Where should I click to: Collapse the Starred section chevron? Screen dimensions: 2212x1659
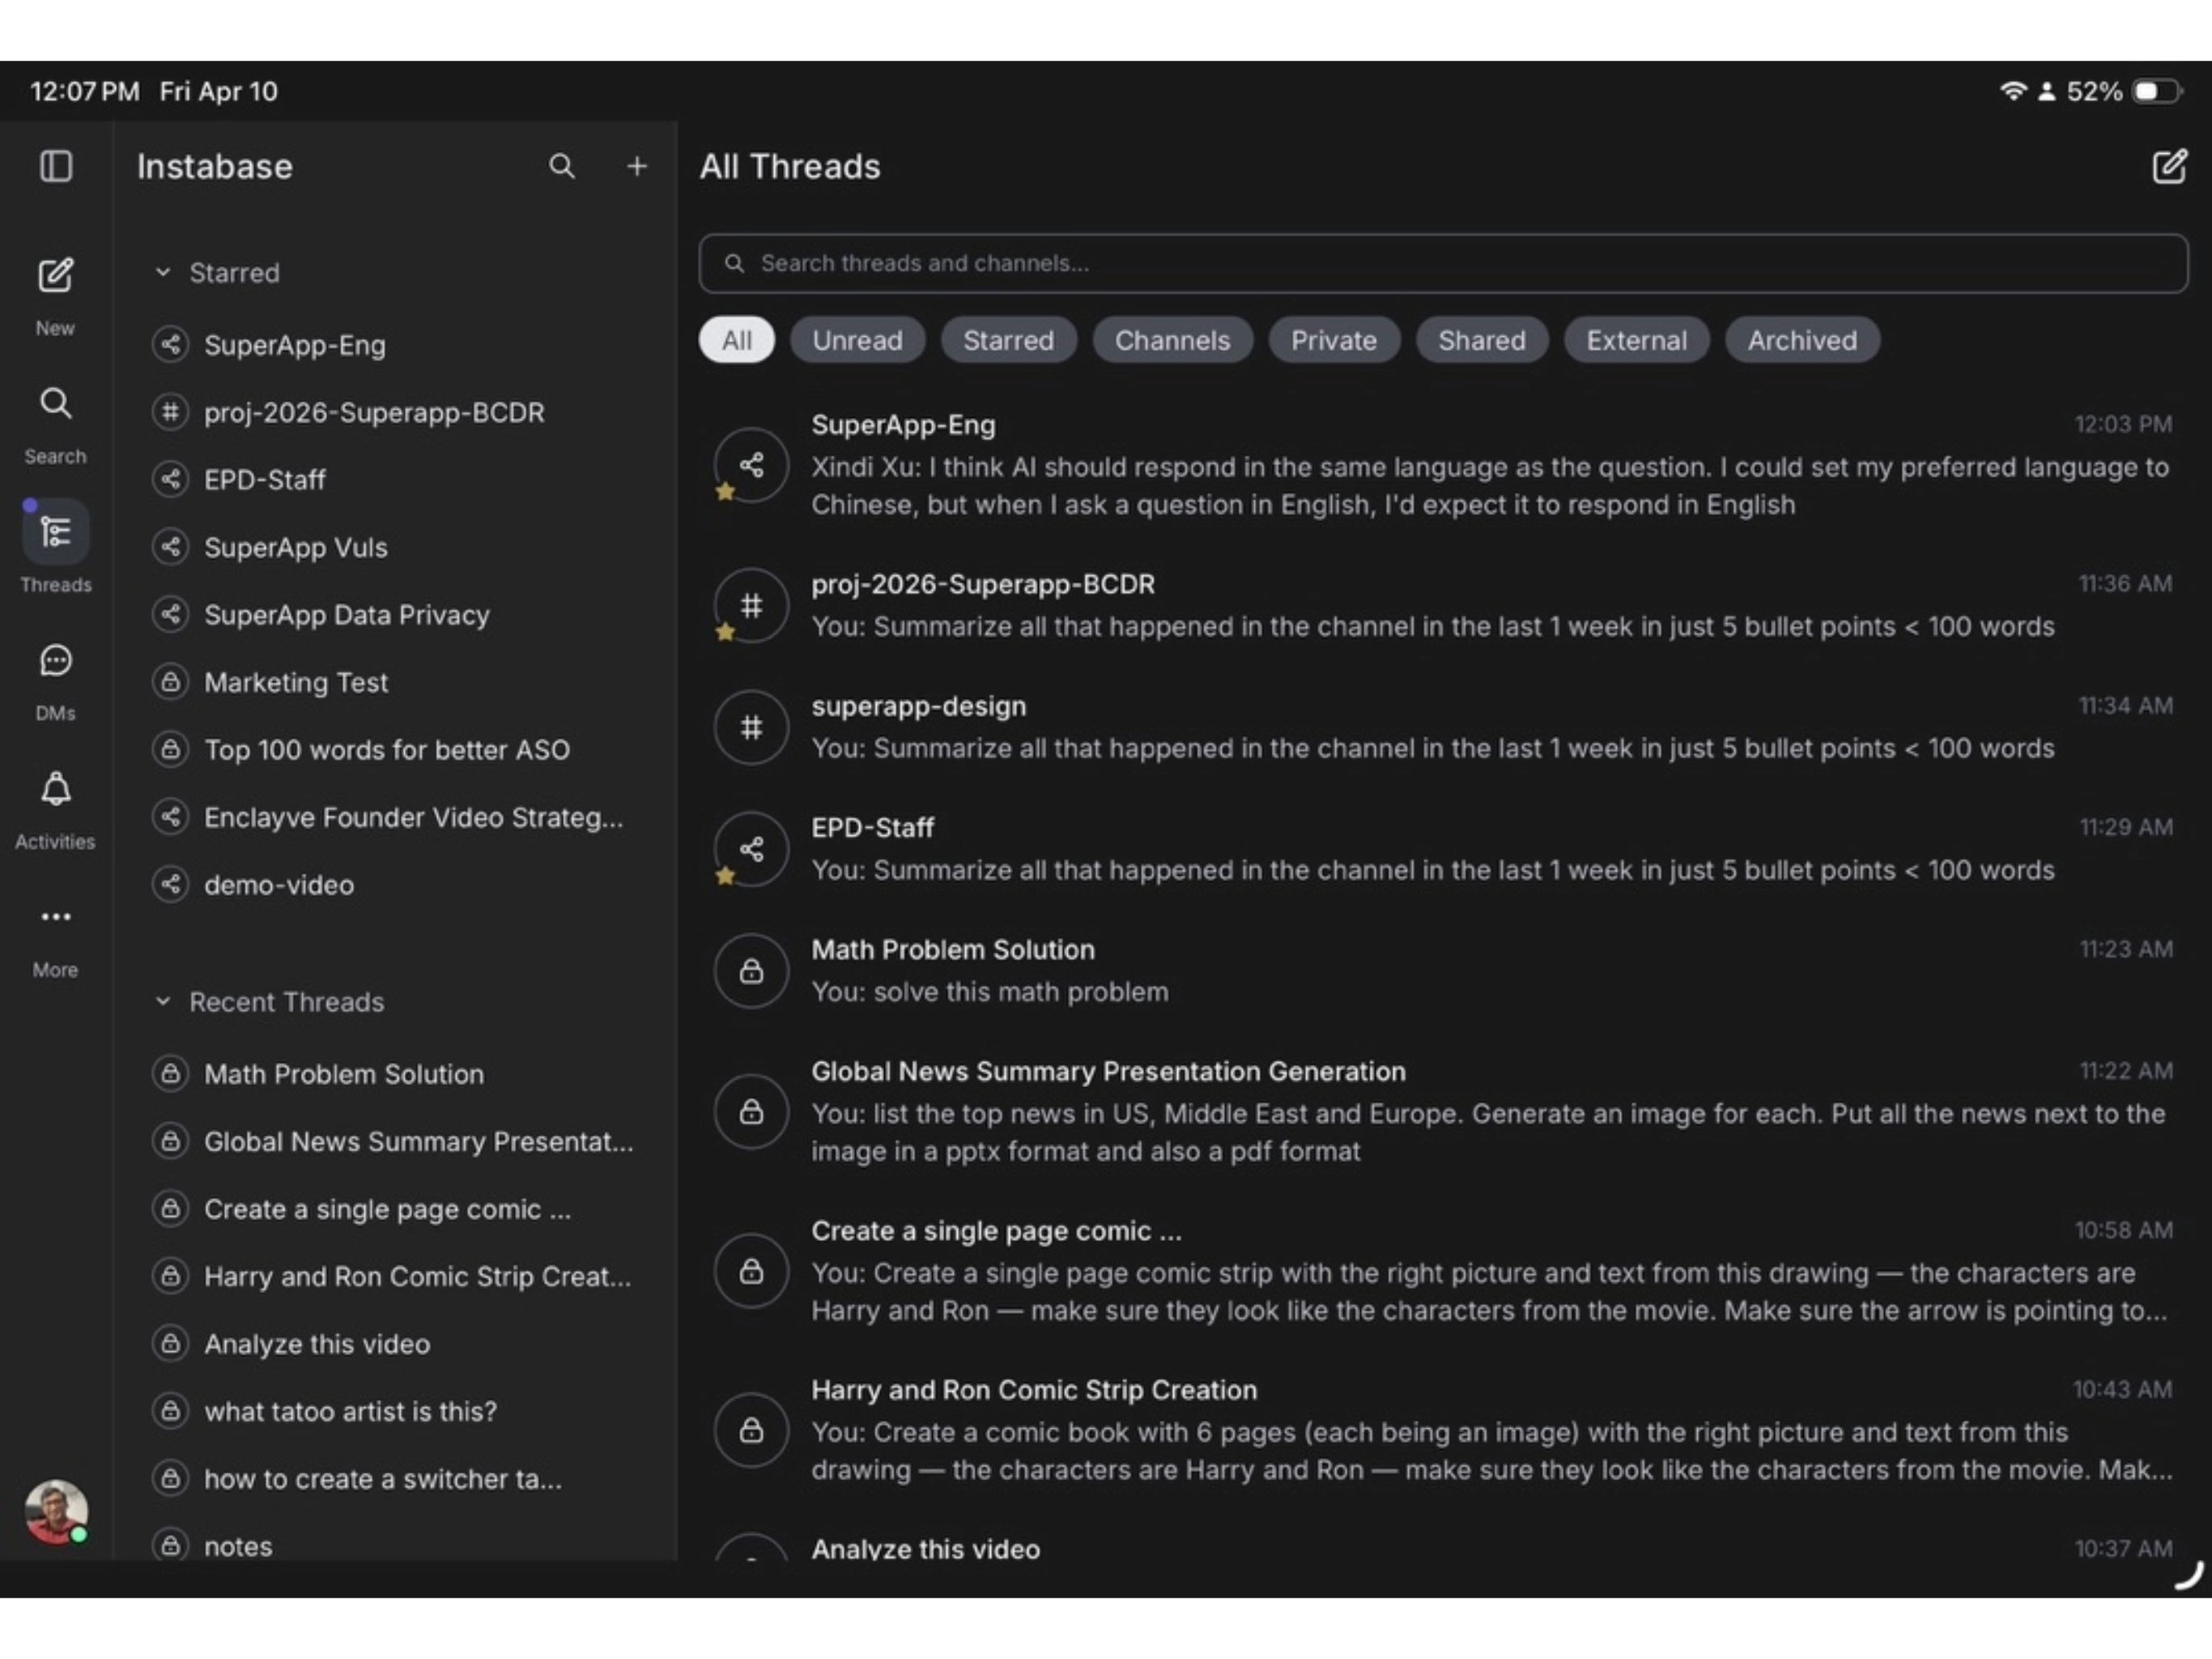[163, 272]
